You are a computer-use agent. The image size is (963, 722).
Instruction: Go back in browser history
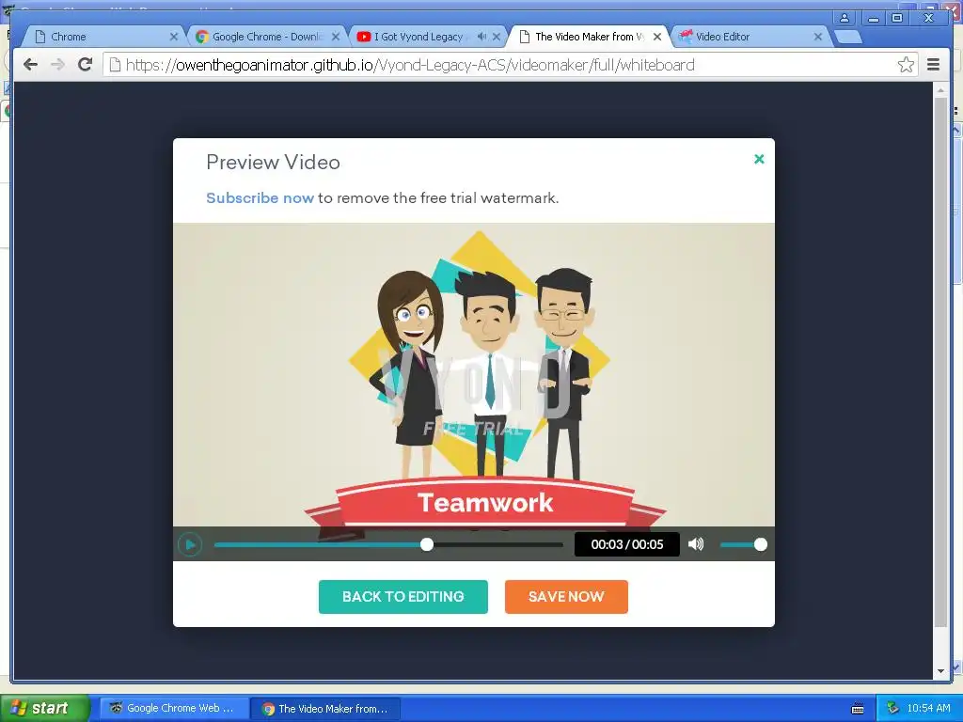pos(30,65)
